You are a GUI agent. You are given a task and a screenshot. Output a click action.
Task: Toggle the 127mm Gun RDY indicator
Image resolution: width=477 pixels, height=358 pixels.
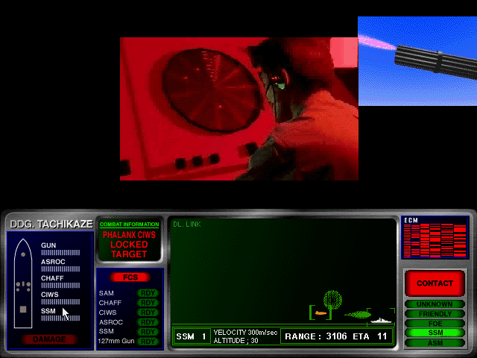coord(148,342)
